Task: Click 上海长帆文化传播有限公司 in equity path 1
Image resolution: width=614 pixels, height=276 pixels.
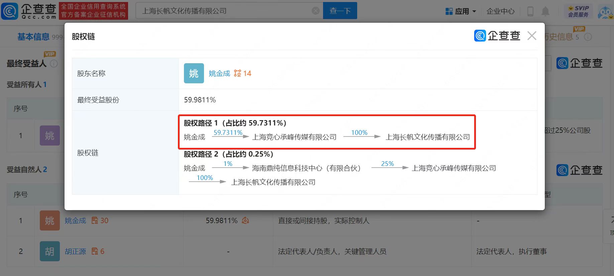Action: coord(428,137)
